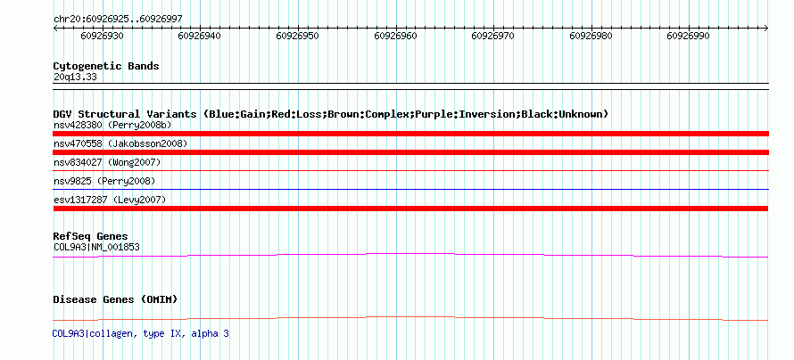The height and width of the screenshot is (360, 794).
Task: Click the esv1317287 (Levy2007) label
Action: tap(110, 200)
